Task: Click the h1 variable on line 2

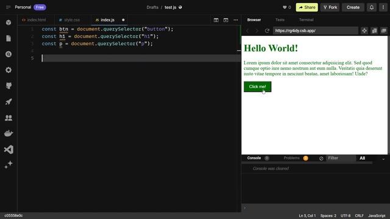Action: (62, 36)
